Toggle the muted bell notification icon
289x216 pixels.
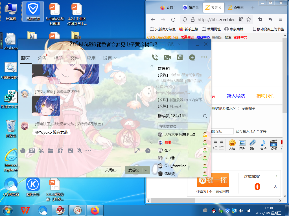[x=79, y=151]
